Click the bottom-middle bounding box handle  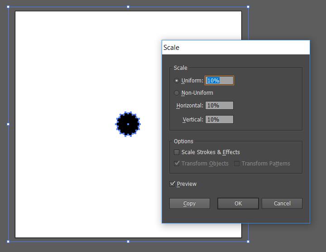pyautogui.click(x=128, y=242)
